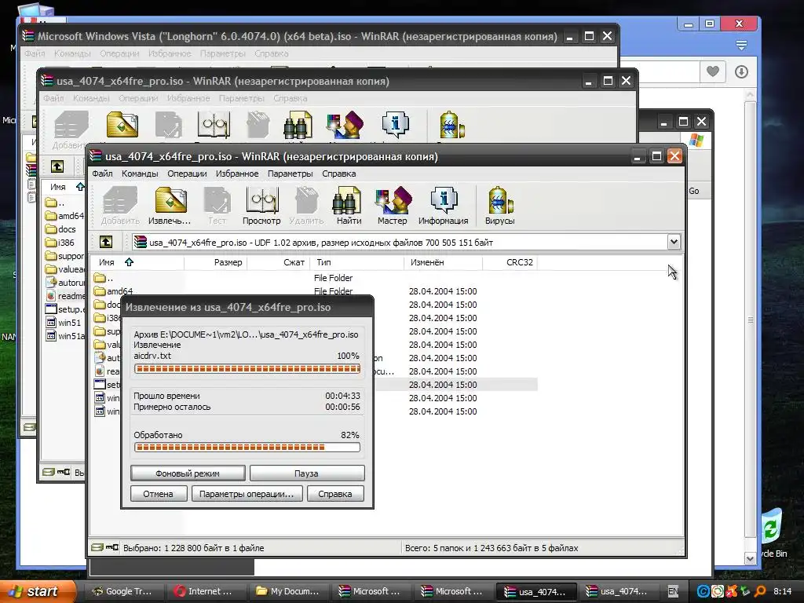804x603 pixels.
Task: Click Wizard icon in the middle WinRAR window
Action: [x=345, y=125]
